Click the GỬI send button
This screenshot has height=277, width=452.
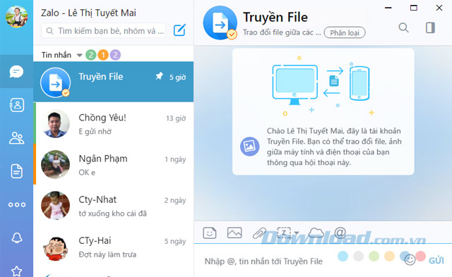pyautogui.click(x=436, y=261)
